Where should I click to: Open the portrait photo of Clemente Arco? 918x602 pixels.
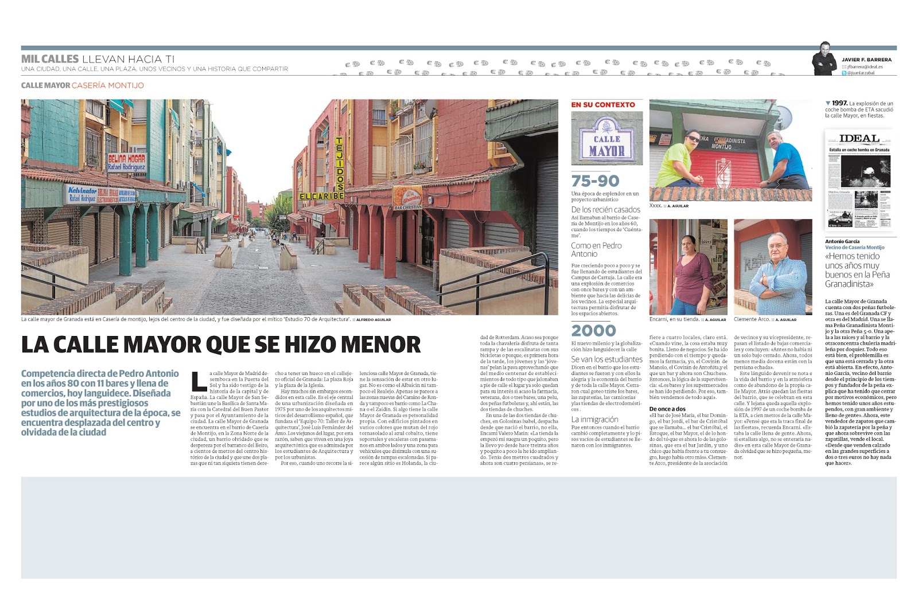[773, 267]
